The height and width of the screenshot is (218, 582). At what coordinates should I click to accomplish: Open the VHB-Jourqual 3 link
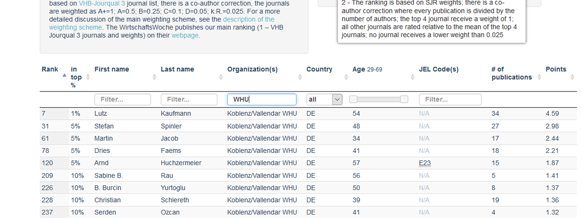click(x=102, y=4)
